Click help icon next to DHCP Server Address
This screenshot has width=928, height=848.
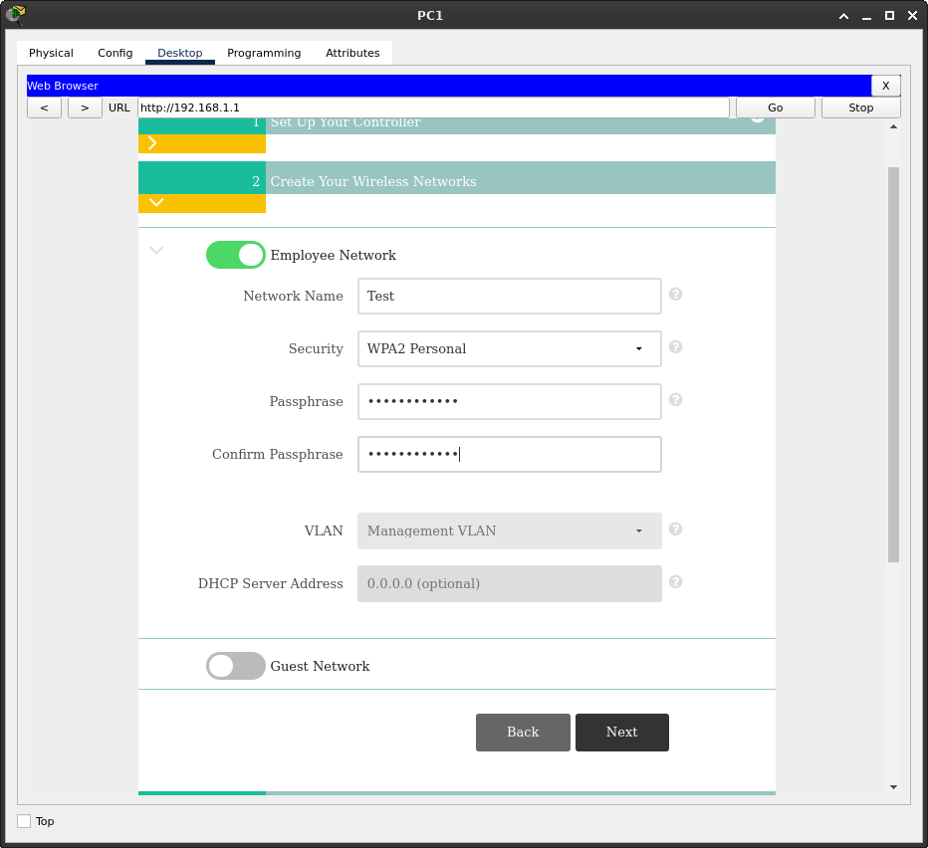pos(675,582)
